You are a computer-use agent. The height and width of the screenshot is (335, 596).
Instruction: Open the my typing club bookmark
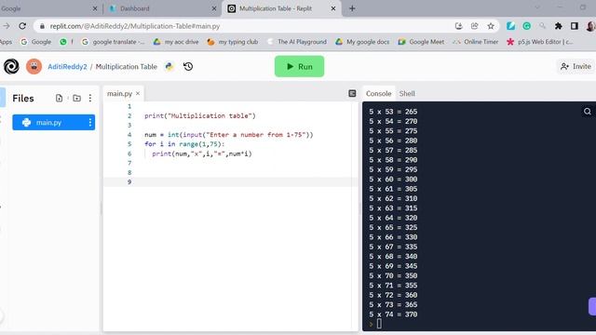click(232, 42)
